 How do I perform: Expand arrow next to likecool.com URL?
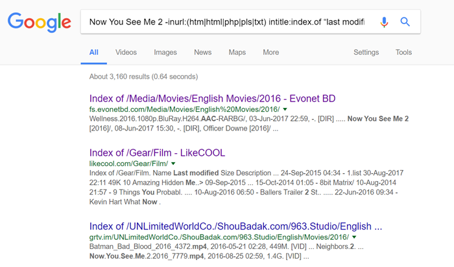point(173,164)
